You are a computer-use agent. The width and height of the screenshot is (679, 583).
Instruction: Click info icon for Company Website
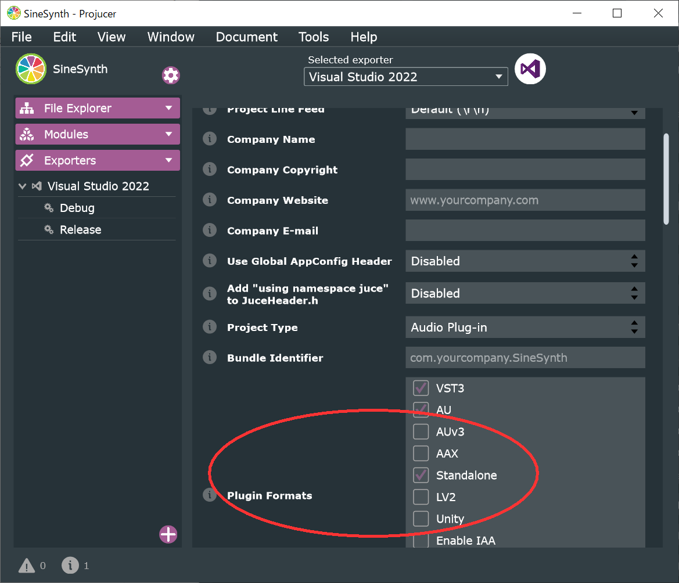210,200
